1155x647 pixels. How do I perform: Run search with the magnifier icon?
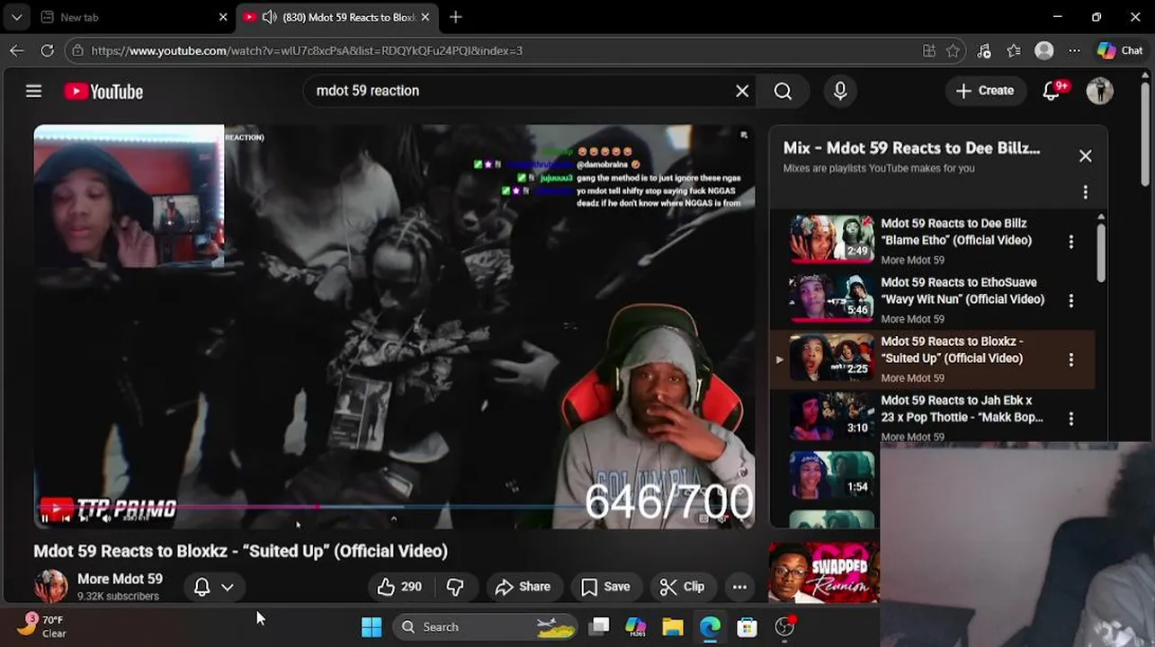click(x=783, y=91)
